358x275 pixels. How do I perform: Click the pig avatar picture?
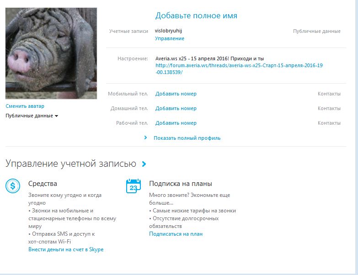coord(51,53)
